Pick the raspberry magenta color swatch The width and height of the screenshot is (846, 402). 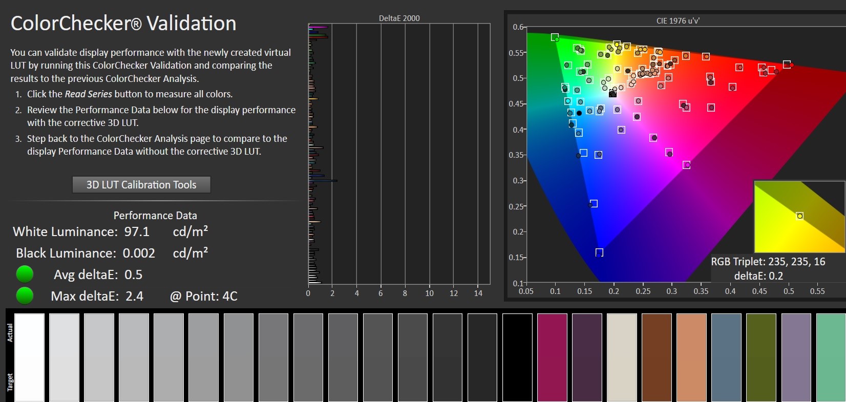tap(552, 357)
